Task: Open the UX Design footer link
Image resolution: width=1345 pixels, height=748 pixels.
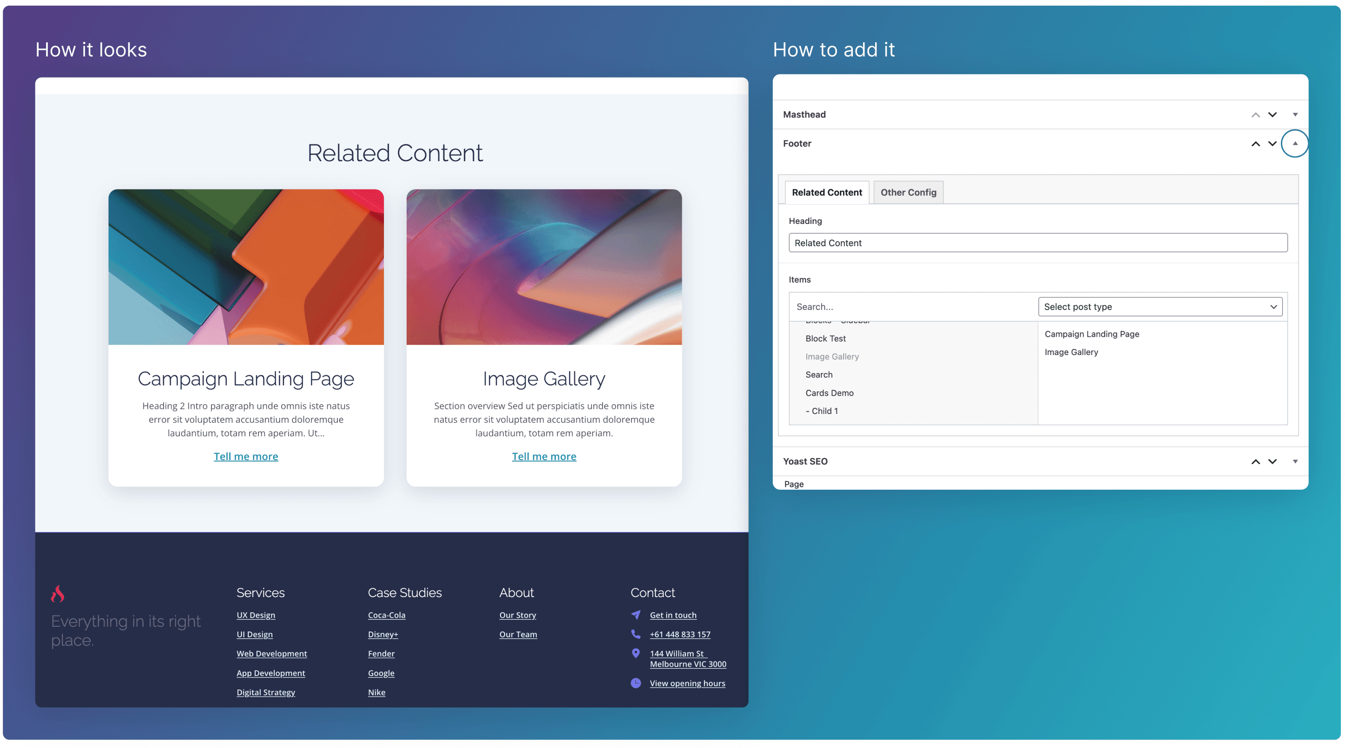Action: [256, 616]
